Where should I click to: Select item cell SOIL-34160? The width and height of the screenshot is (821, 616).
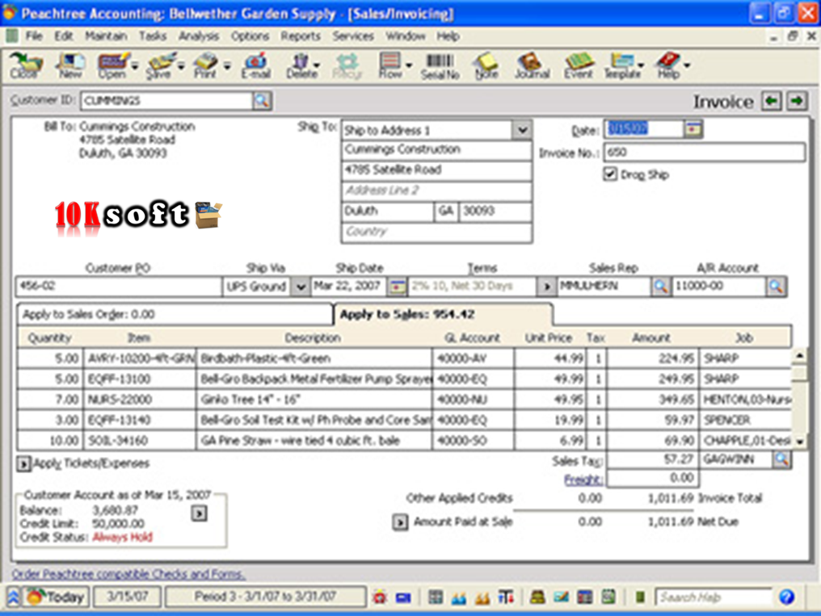pos(139,441)
